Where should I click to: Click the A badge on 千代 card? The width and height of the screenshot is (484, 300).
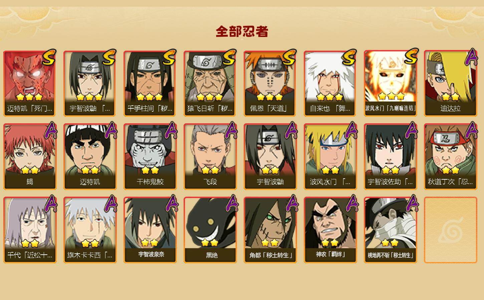tap(50, 203)
